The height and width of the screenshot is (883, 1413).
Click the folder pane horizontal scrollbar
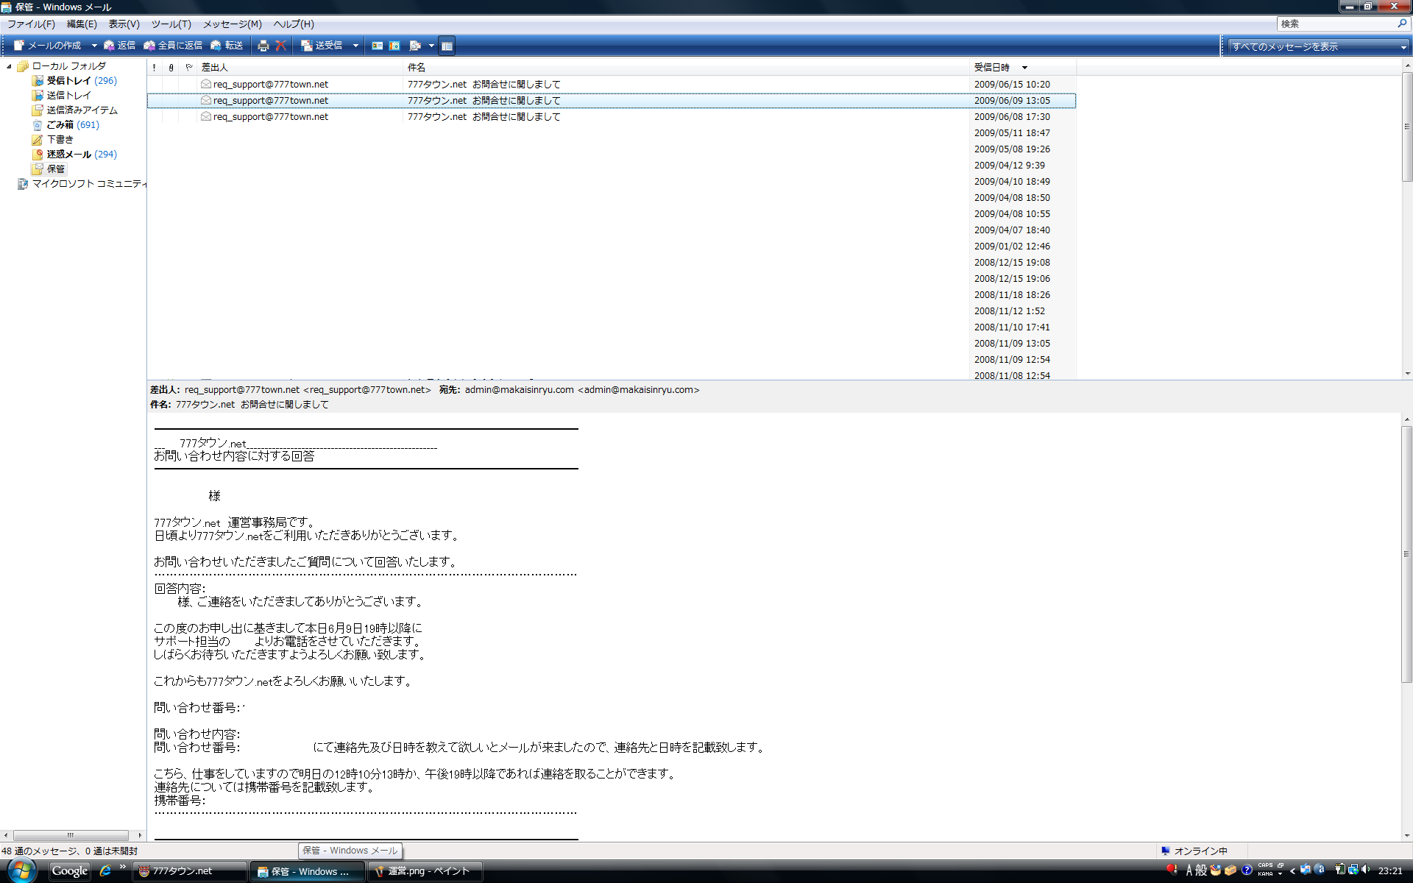[72, 835]
